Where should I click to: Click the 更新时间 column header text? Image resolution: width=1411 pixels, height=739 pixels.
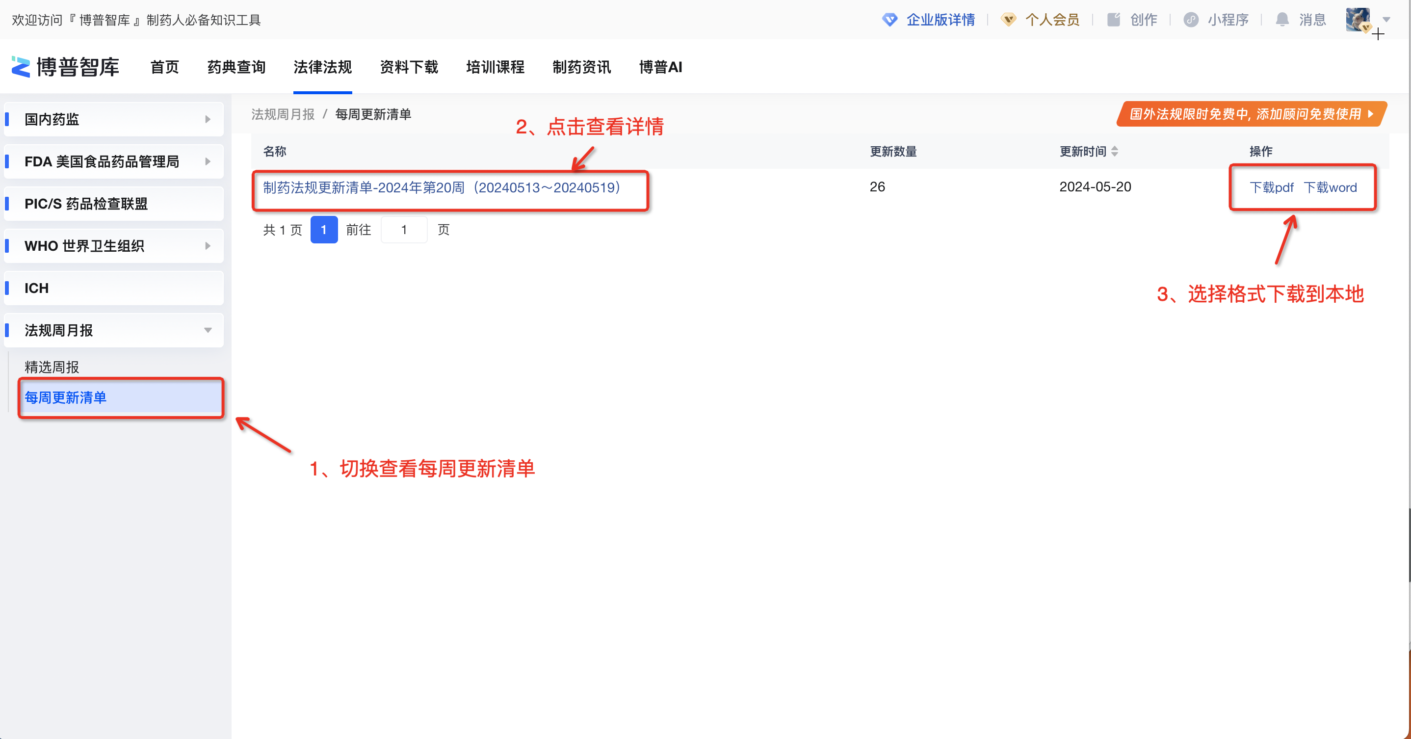tap(1083, 151)
